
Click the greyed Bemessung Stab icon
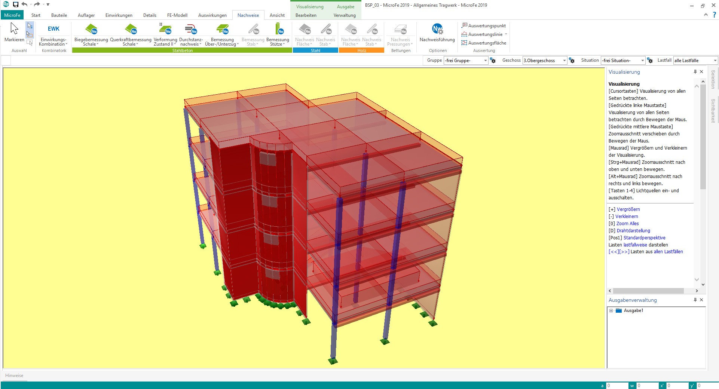[253, 29]
